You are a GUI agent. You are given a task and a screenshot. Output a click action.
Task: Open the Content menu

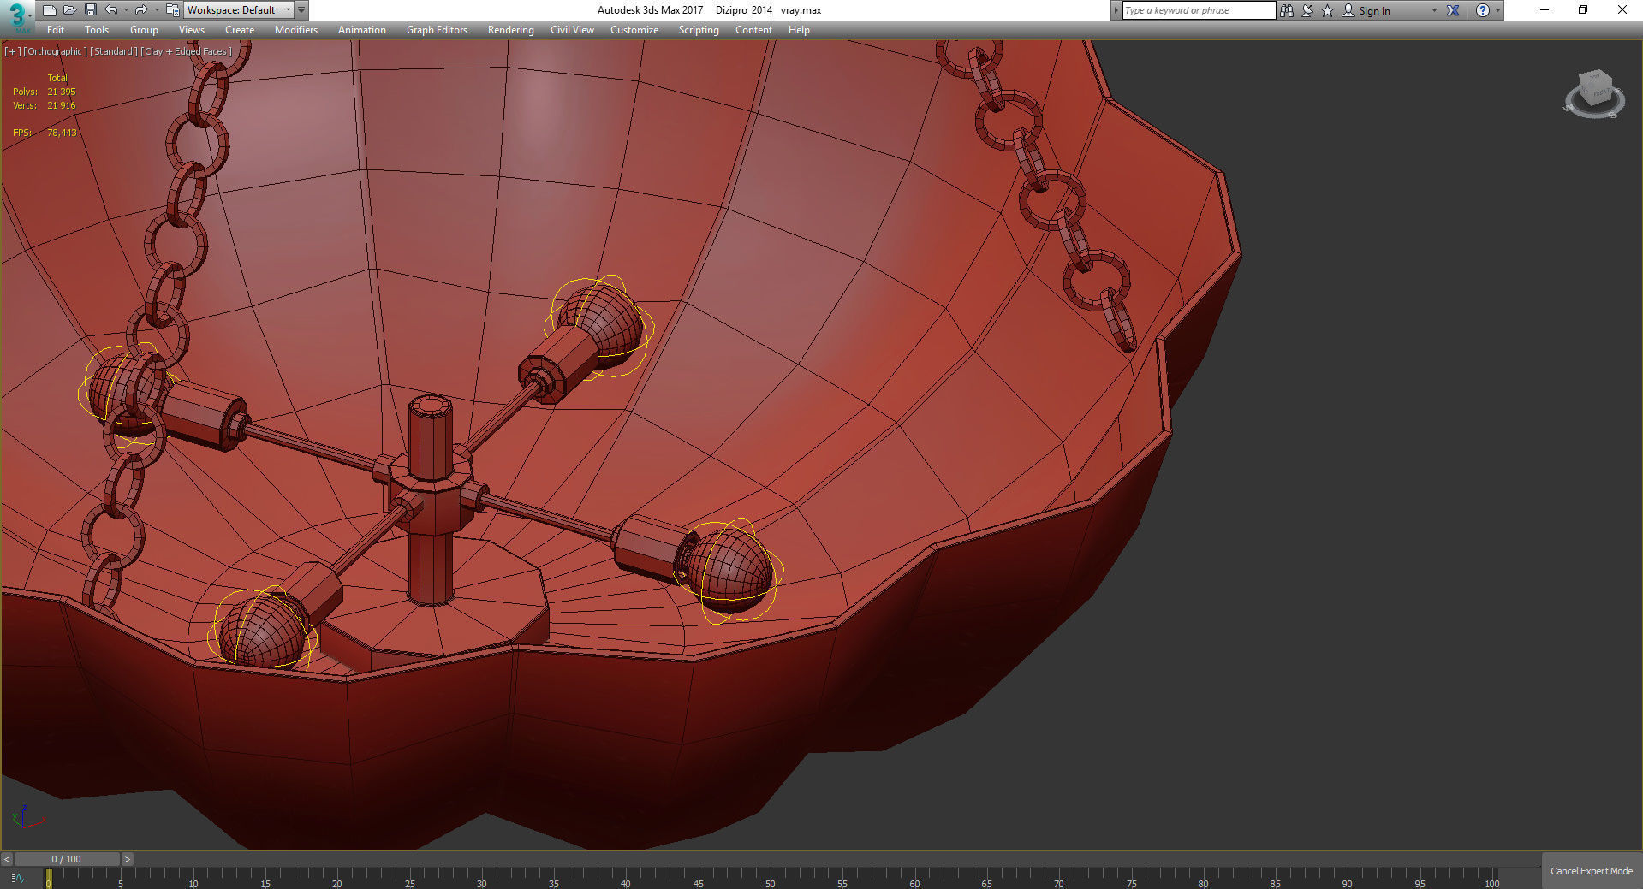[x=753, y=30]
